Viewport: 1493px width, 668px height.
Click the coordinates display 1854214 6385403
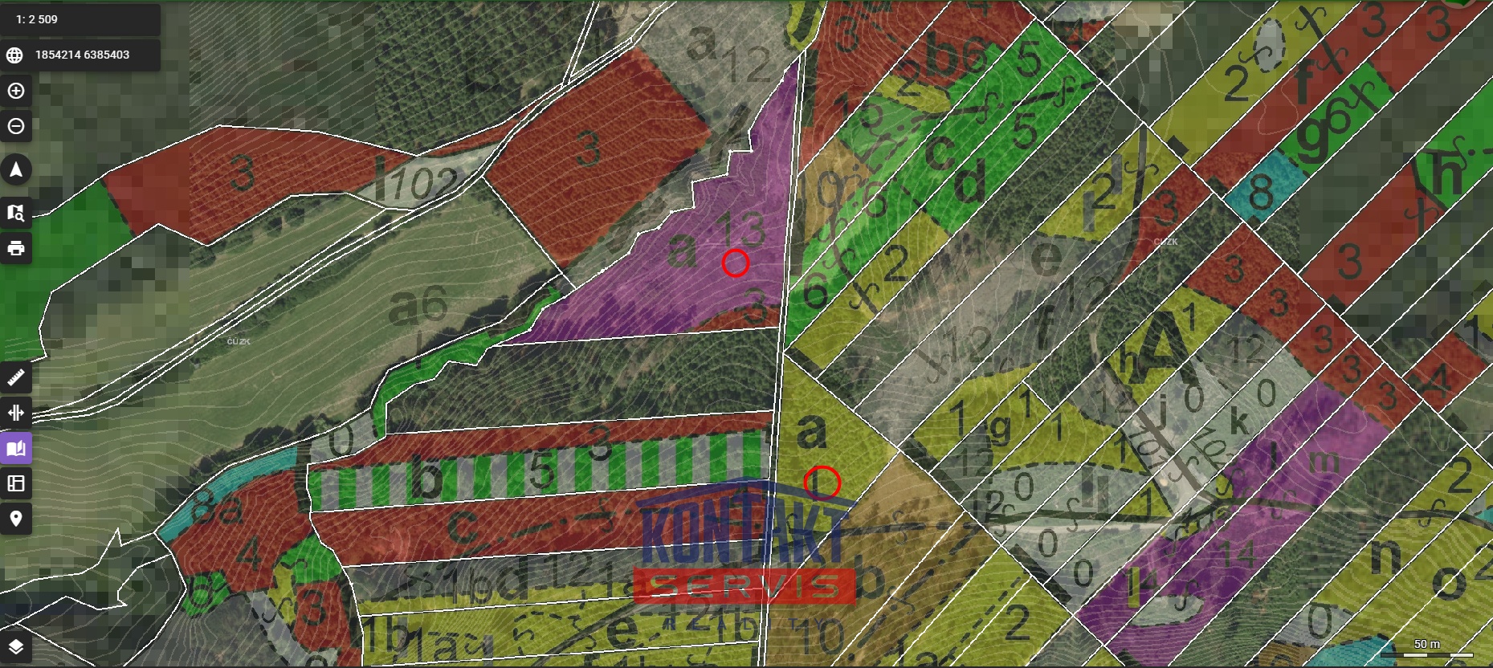[x=82, y=55]
